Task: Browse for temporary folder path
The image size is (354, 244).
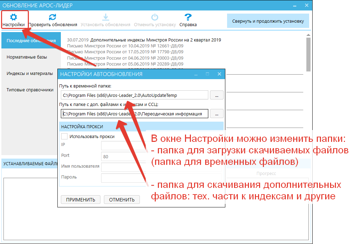Action: [x=217, y=95]
